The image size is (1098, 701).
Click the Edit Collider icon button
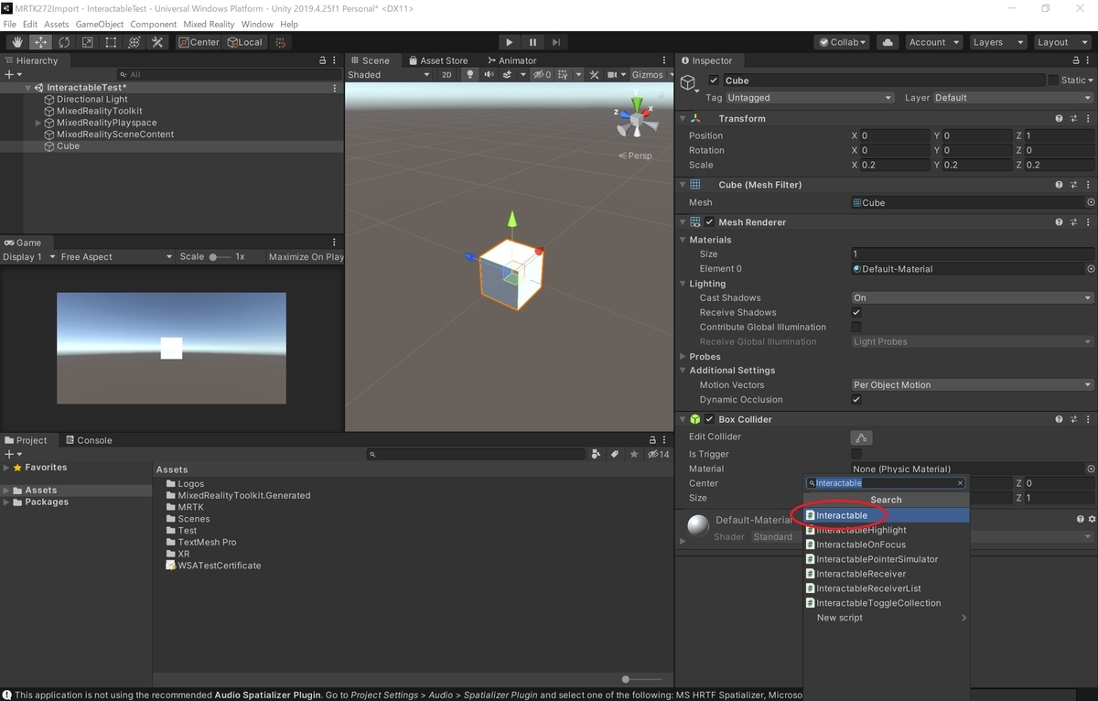(x=860, y=437)
